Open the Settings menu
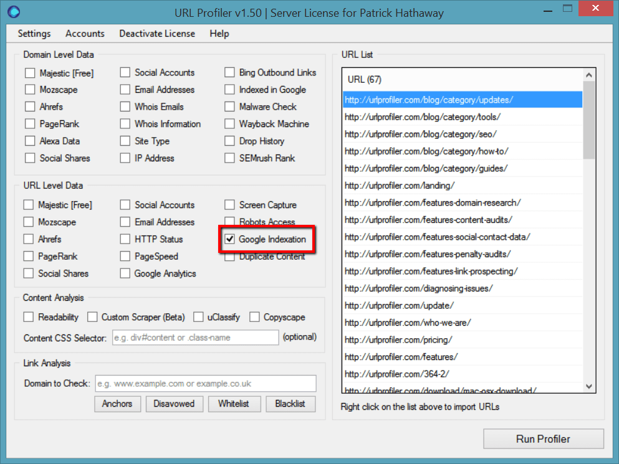The image size is (619, 464). (34, 34)
